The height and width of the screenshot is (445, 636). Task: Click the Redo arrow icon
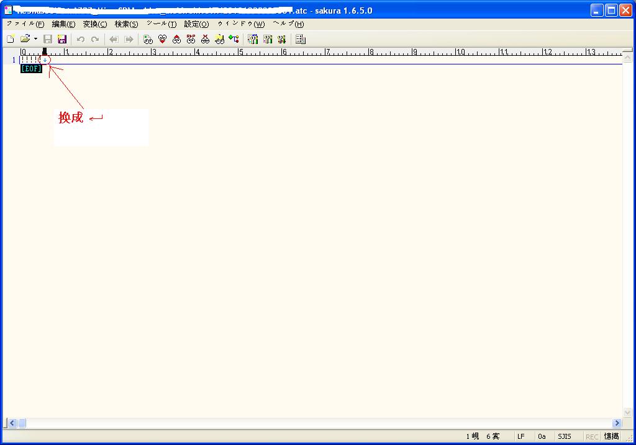coord(95,39)
